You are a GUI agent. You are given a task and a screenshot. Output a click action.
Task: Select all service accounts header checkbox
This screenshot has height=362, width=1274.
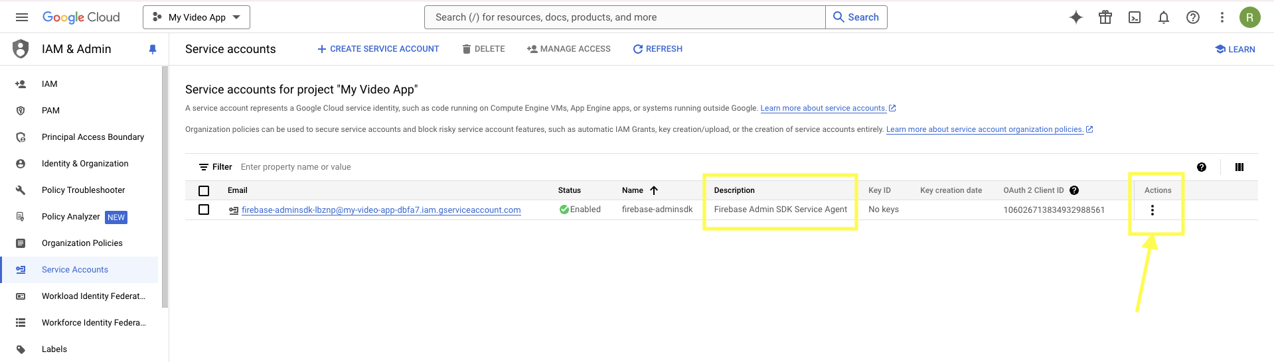204,191
